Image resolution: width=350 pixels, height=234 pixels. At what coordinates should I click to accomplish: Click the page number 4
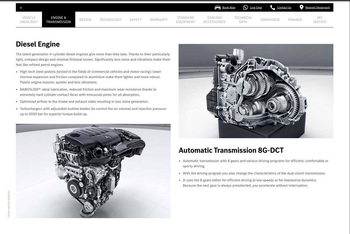coord(21,8)
